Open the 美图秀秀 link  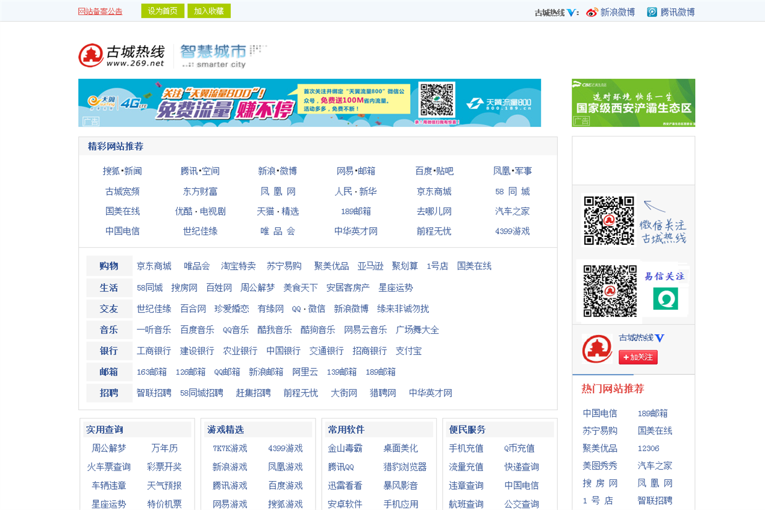point(600,465)
